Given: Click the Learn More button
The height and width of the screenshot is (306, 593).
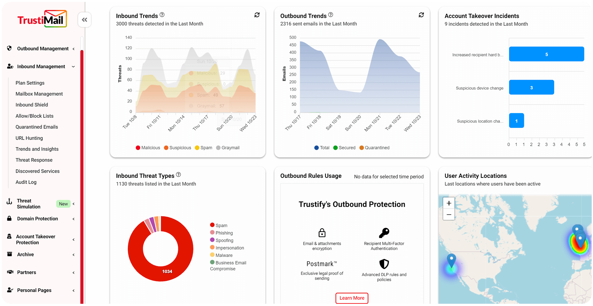Looking at the screenshot, I should click(x=352, y=298).
